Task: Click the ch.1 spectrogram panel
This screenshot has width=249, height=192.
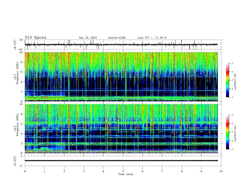Action: tap(121, 77)
